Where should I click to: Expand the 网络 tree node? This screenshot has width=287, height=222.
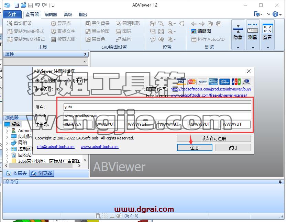[x=7, y=143]
